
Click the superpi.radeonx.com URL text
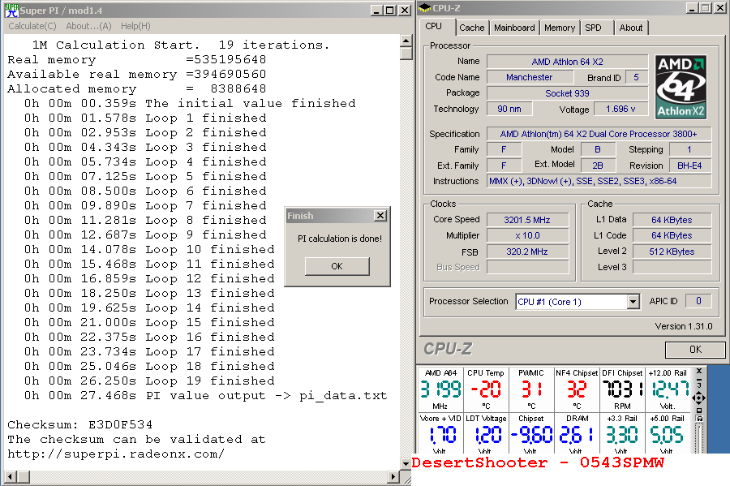pyautogui.click(x=116, y=454)
